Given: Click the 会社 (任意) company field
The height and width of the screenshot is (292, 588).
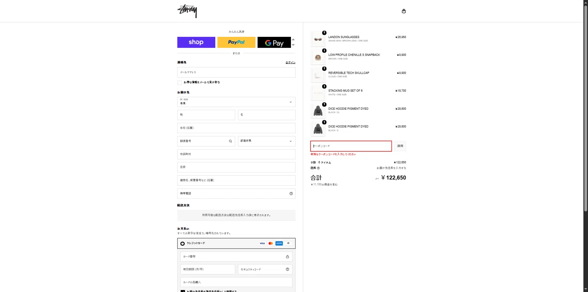Looking at the screenshot, I should (236, 128).
